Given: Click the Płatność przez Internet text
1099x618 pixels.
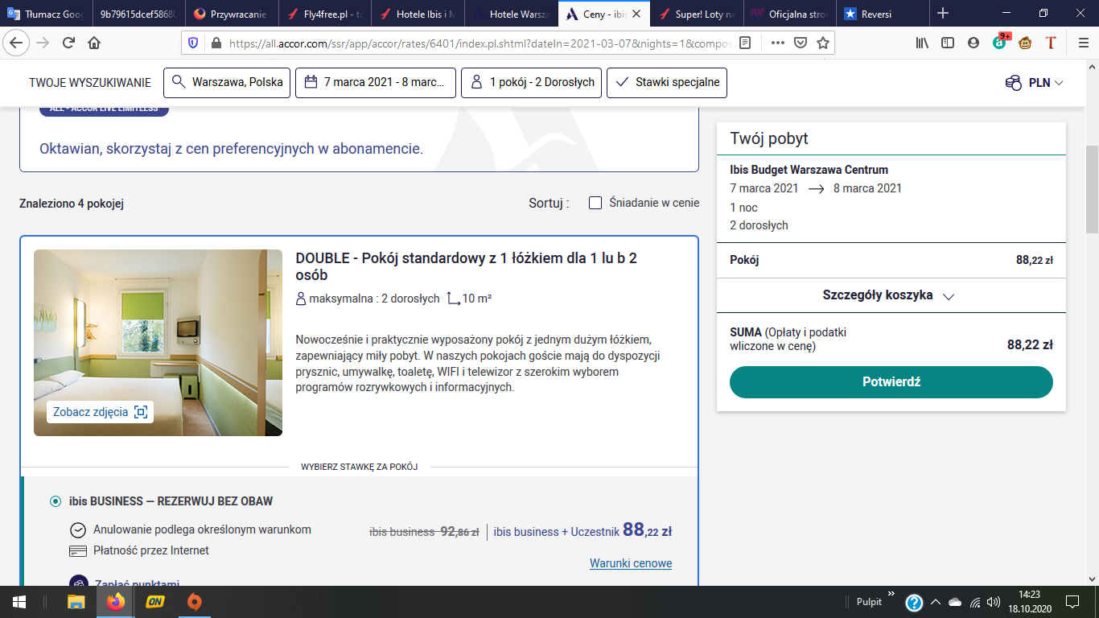Looking at the screenshot, I should click(x=151, y=550).
